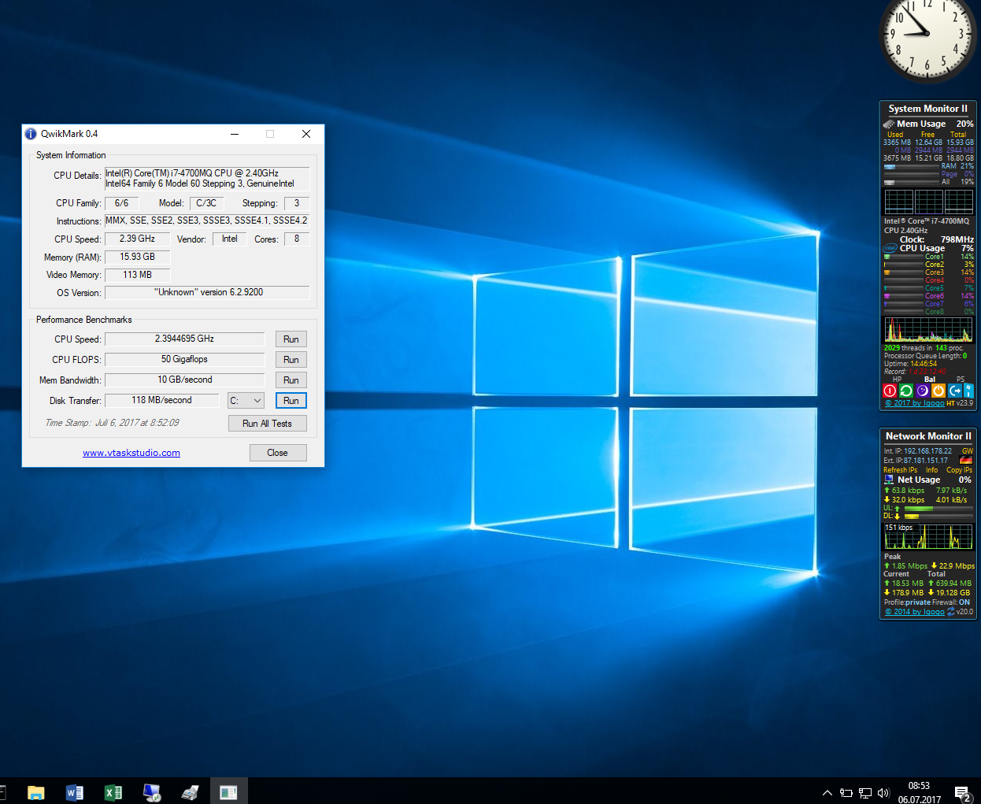Click the Vendor field showing Intel
Viewport: 981px width, 804px height.
229,239
